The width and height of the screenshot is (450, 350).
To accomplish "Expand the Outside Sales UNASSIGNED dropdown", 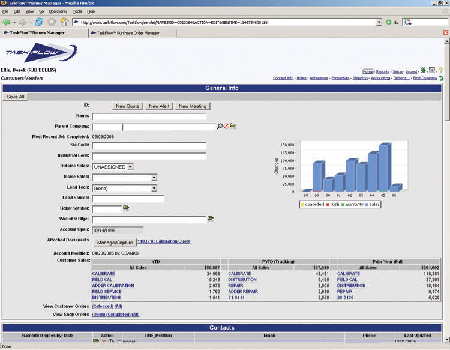I will click(130, 167).
